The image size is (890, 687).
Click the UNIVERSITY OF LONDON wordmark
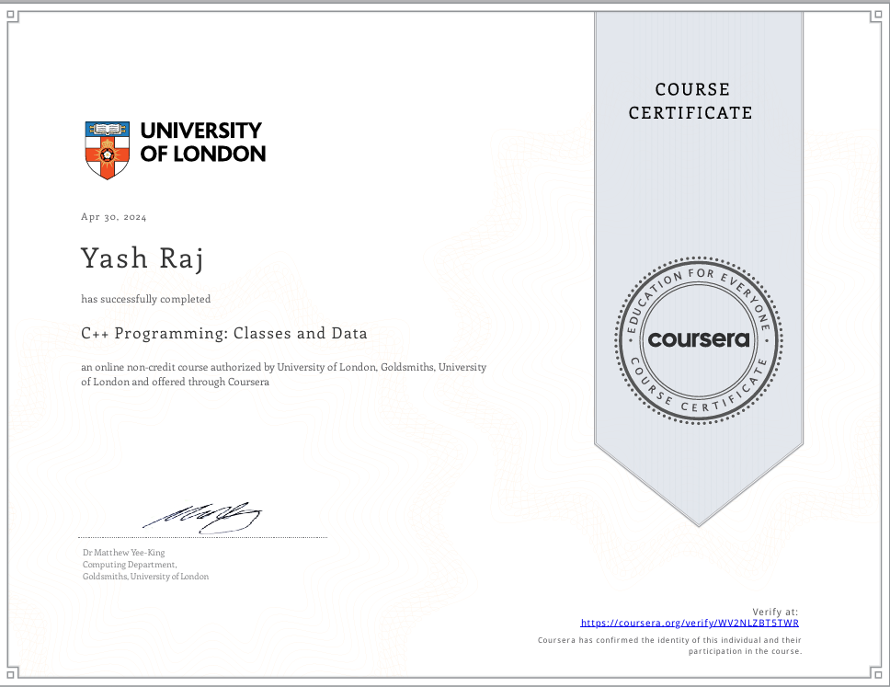pos(202,142)
